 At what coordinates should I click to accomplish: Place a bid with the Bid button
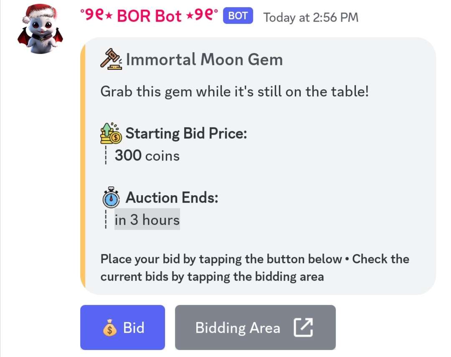click(x=122, y=327)
